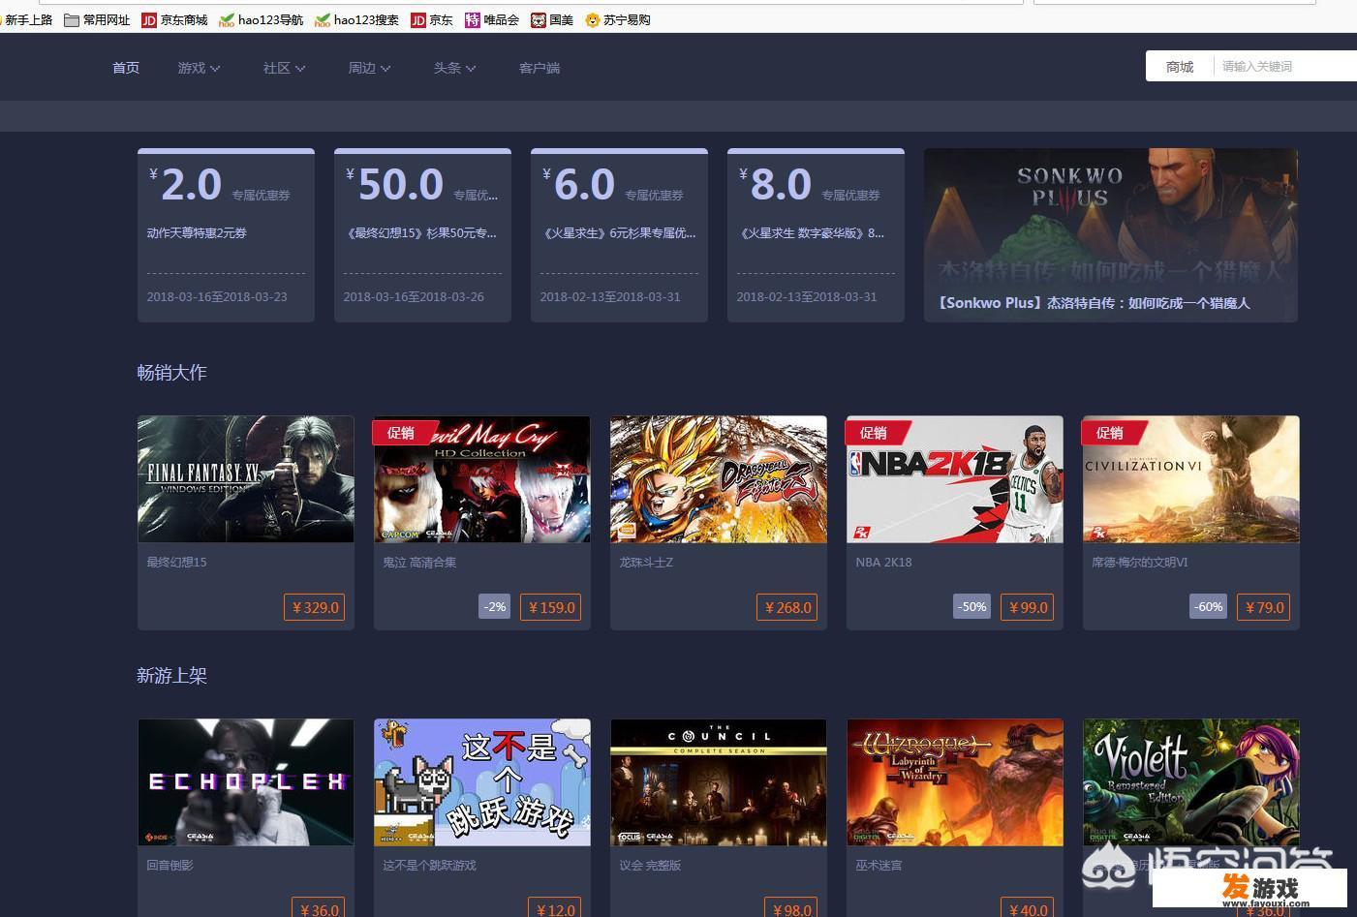The image size is (1357, 917).
Task: Click the ¥79.0 price button
Action: point(1263,607)
